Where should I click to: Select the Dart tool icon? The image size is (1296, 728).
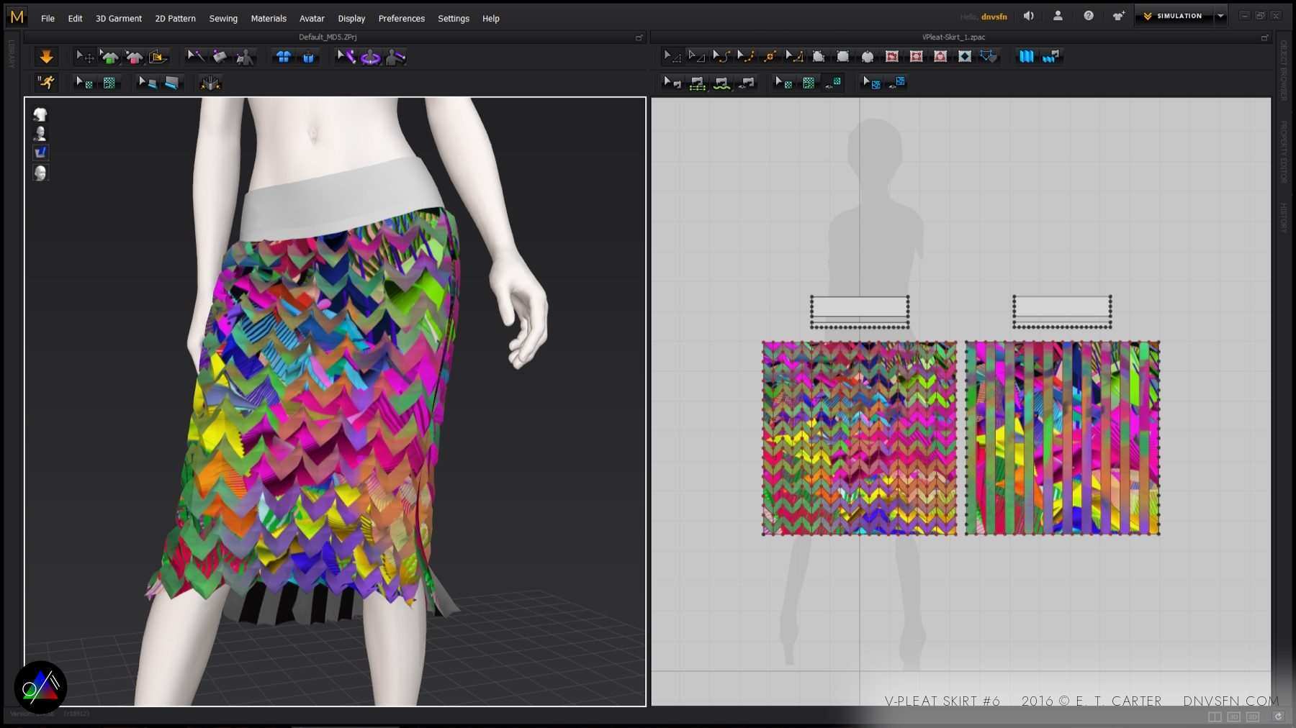click(965, 56)
